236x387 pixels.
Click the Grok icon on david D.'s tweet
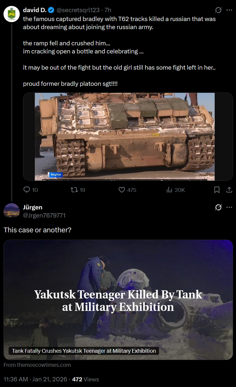[x=218, y=10]
